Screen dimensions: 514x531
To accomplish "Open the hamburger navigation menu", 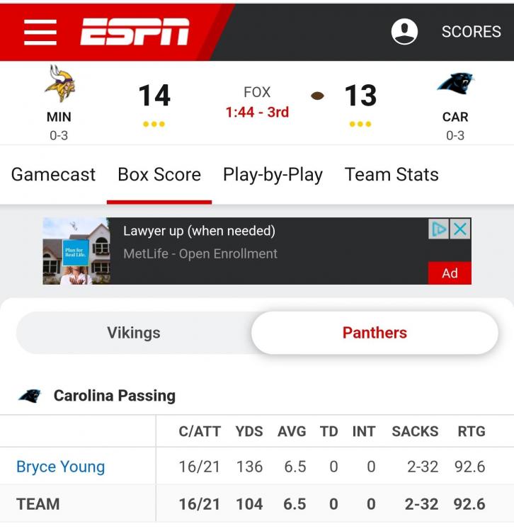I will [40, 32].
